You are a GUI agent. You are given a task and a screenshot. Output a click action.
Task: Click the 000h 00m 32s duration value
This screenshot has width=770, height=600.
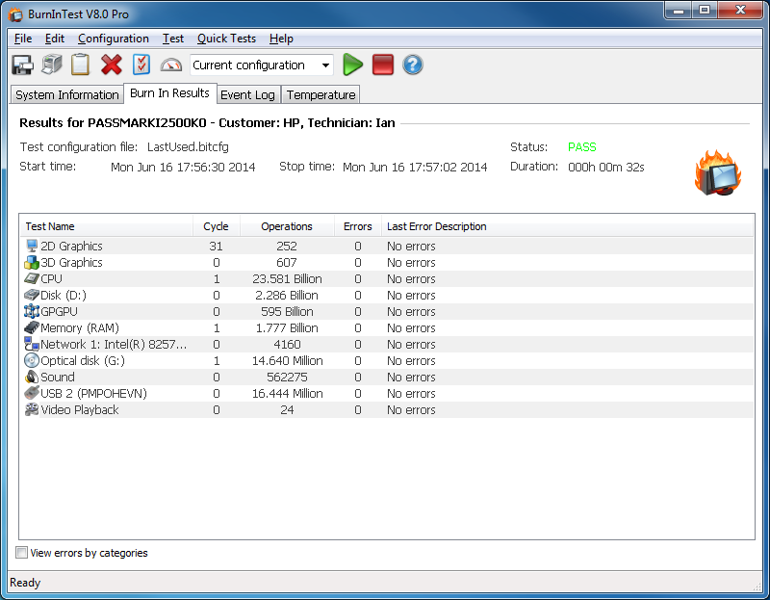click(606, 167)
